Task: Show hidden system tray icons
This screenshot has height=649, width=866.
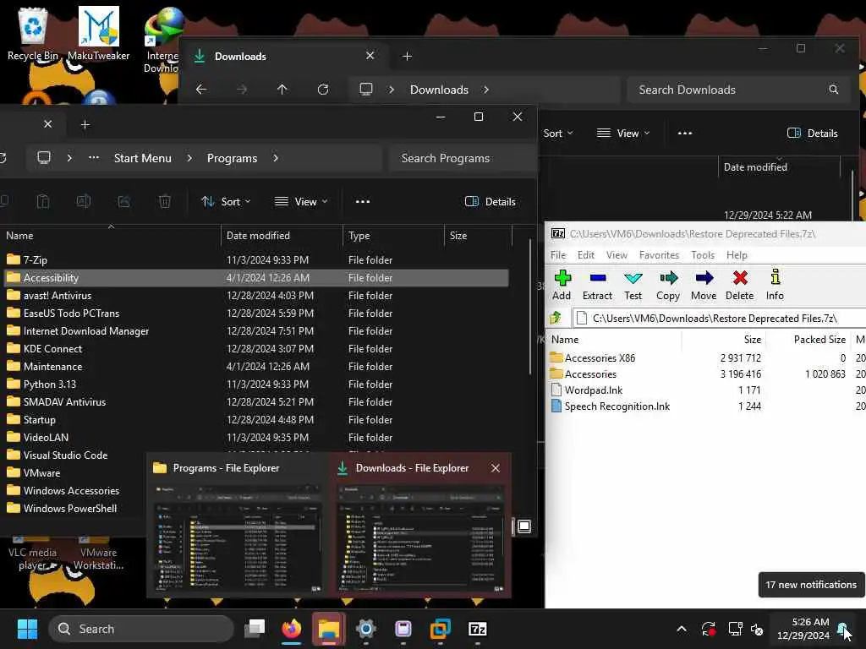Action: (x=682, y=629)
